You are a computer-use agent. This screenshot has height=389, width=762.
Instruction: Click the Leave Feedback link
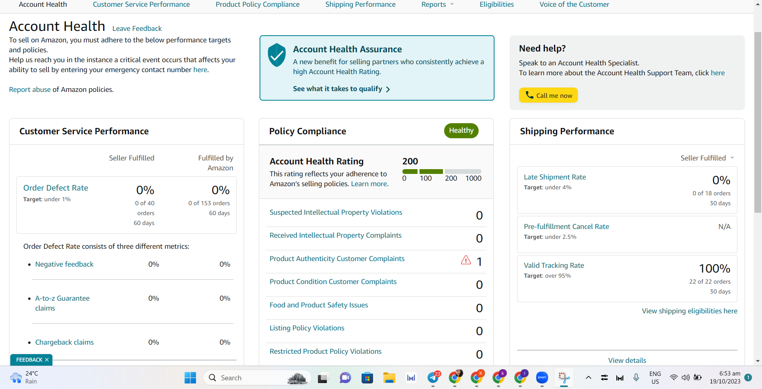pos(137,29)
